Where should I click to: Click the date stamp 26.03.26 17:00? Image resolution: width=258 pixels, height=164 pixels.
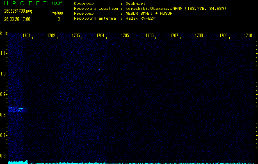tap(17, 19)
